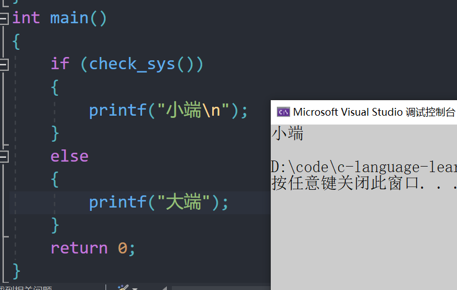
Task: Click the Microsoft Visual Studio 调试控制台 title
Action: pos(374,112)
